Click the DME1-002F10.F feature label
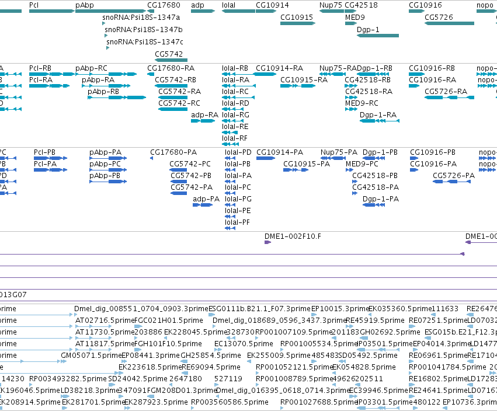The height and width of the screenshot is (411, 497). [x=293, y=236]
